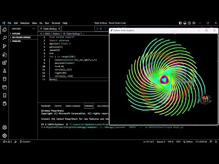Change line endings via CRLF
219x164 pixels.
[178, 142]
